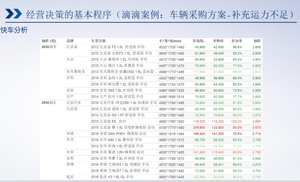Click model '2014 比亚迪 G5 1.5T 舒适版 手动'
The height and width of the screenshot is (182, 300).
tap(118, 115)
